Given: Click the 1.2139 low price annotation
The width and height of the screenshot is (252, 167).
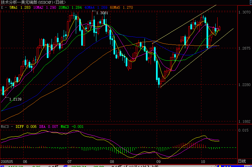Looking at the screenshot, I should 15,99.
